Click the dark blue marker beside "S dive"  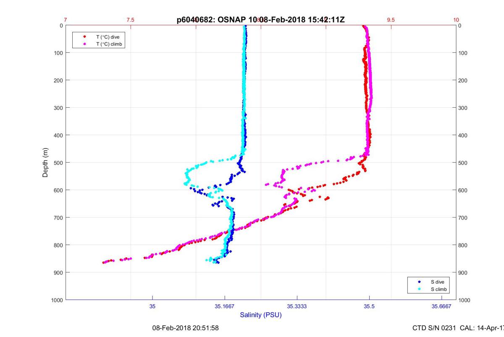[x=420, y=282]
